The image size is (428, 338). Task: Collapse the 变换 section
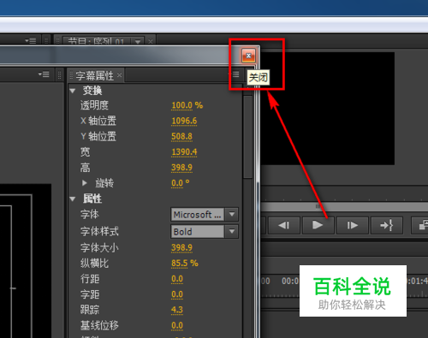pyautogui.click(x=73, y=91)
